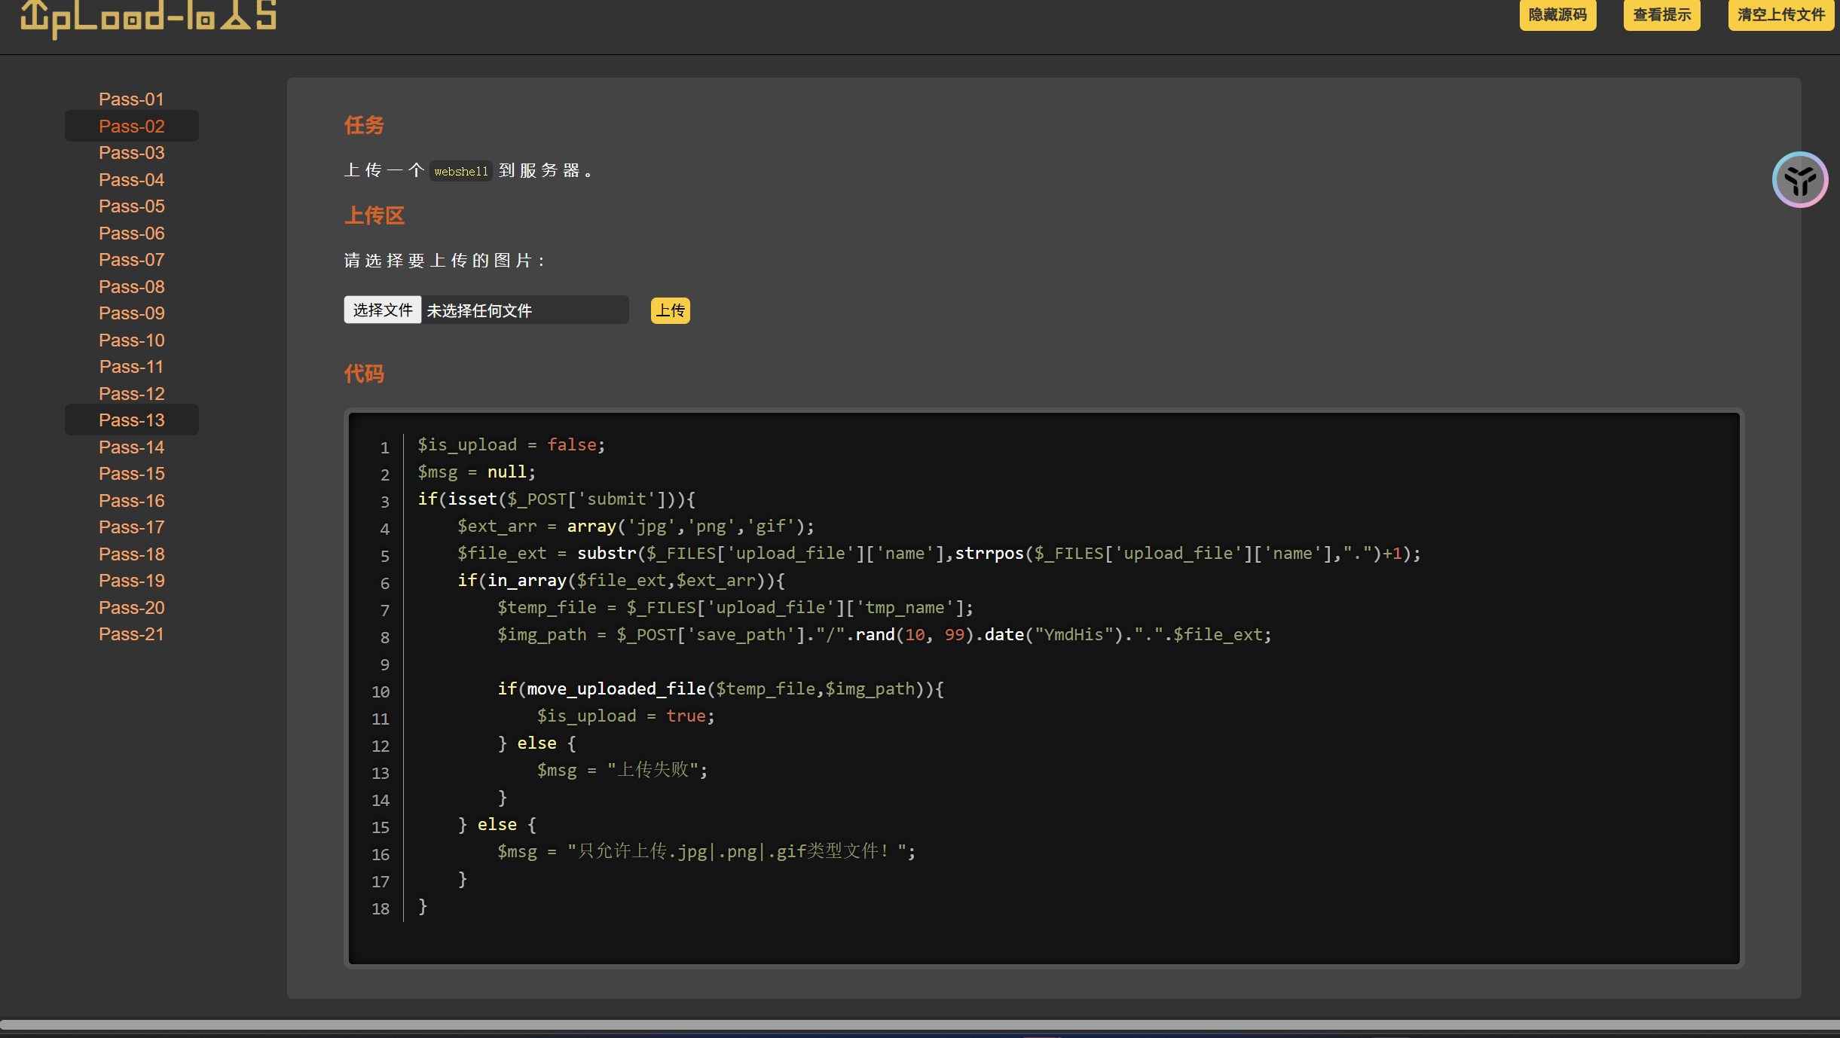Image resolution: width=1840 pixels, height=1038 pixels.
Task: Click the floating round assistant icon
Action: [1799, 180]
